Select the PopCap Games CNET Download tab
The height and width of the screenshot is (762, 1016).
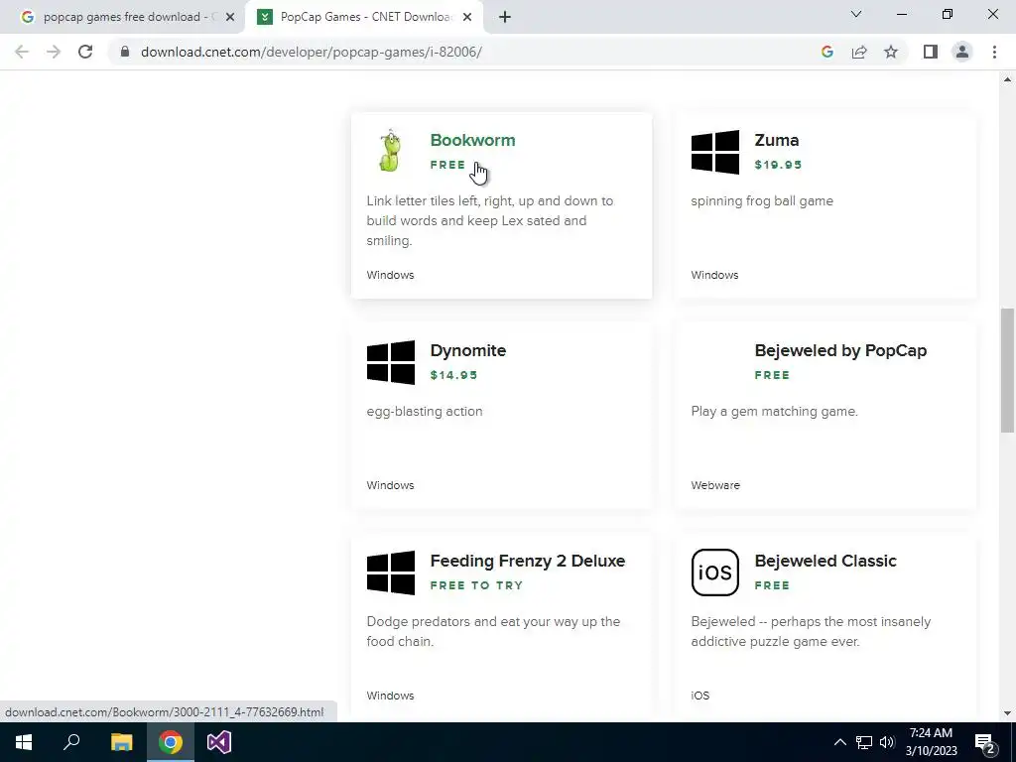(x=365, y=17)
